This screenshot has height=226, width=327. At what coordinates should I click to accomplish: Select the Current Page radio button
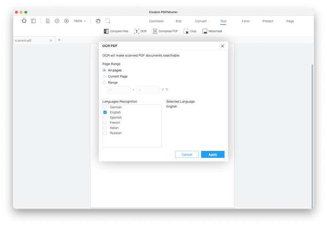(104, 76)
